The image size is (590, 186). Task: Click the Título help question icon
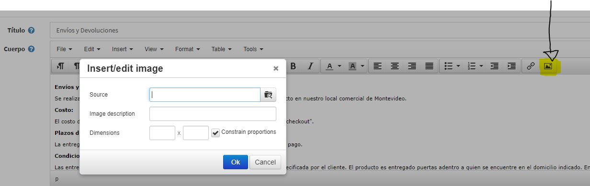(31, 31)
